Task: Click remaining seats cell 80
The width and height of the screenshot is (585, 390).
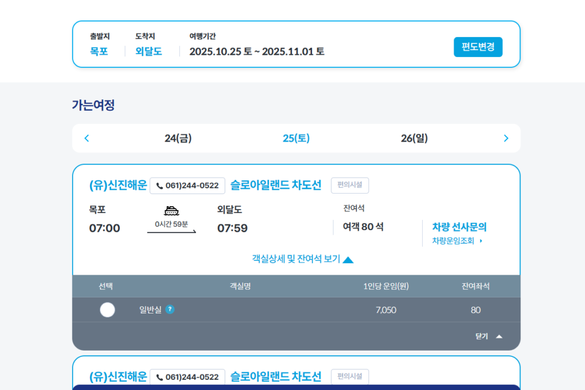Action: (x=476, y=310)
